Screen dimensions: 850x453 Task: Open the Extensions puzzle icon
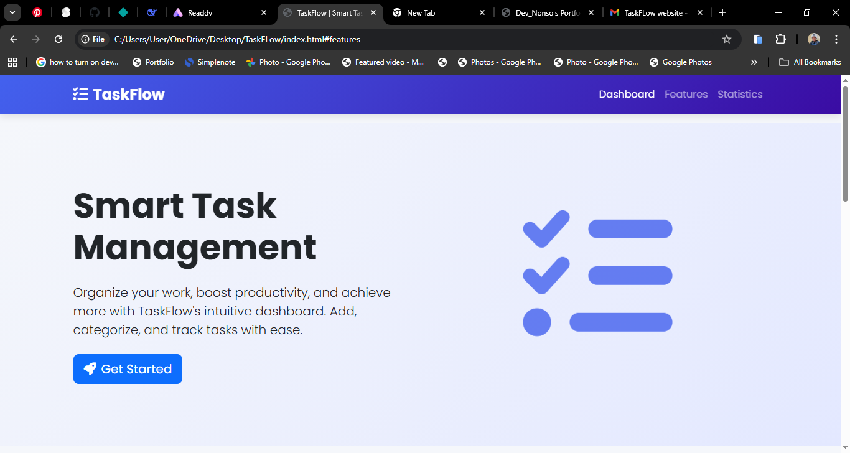[780, 39]
